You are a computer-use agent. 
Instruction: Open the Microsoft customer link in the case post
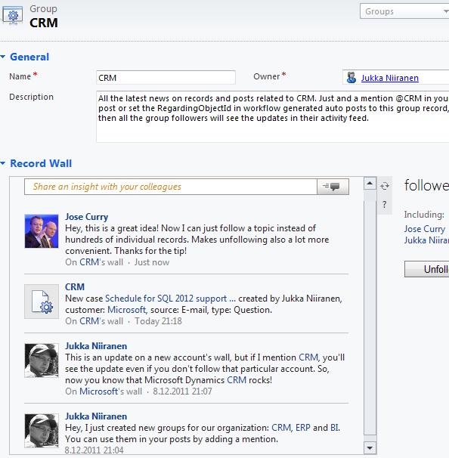pos(126,310)
